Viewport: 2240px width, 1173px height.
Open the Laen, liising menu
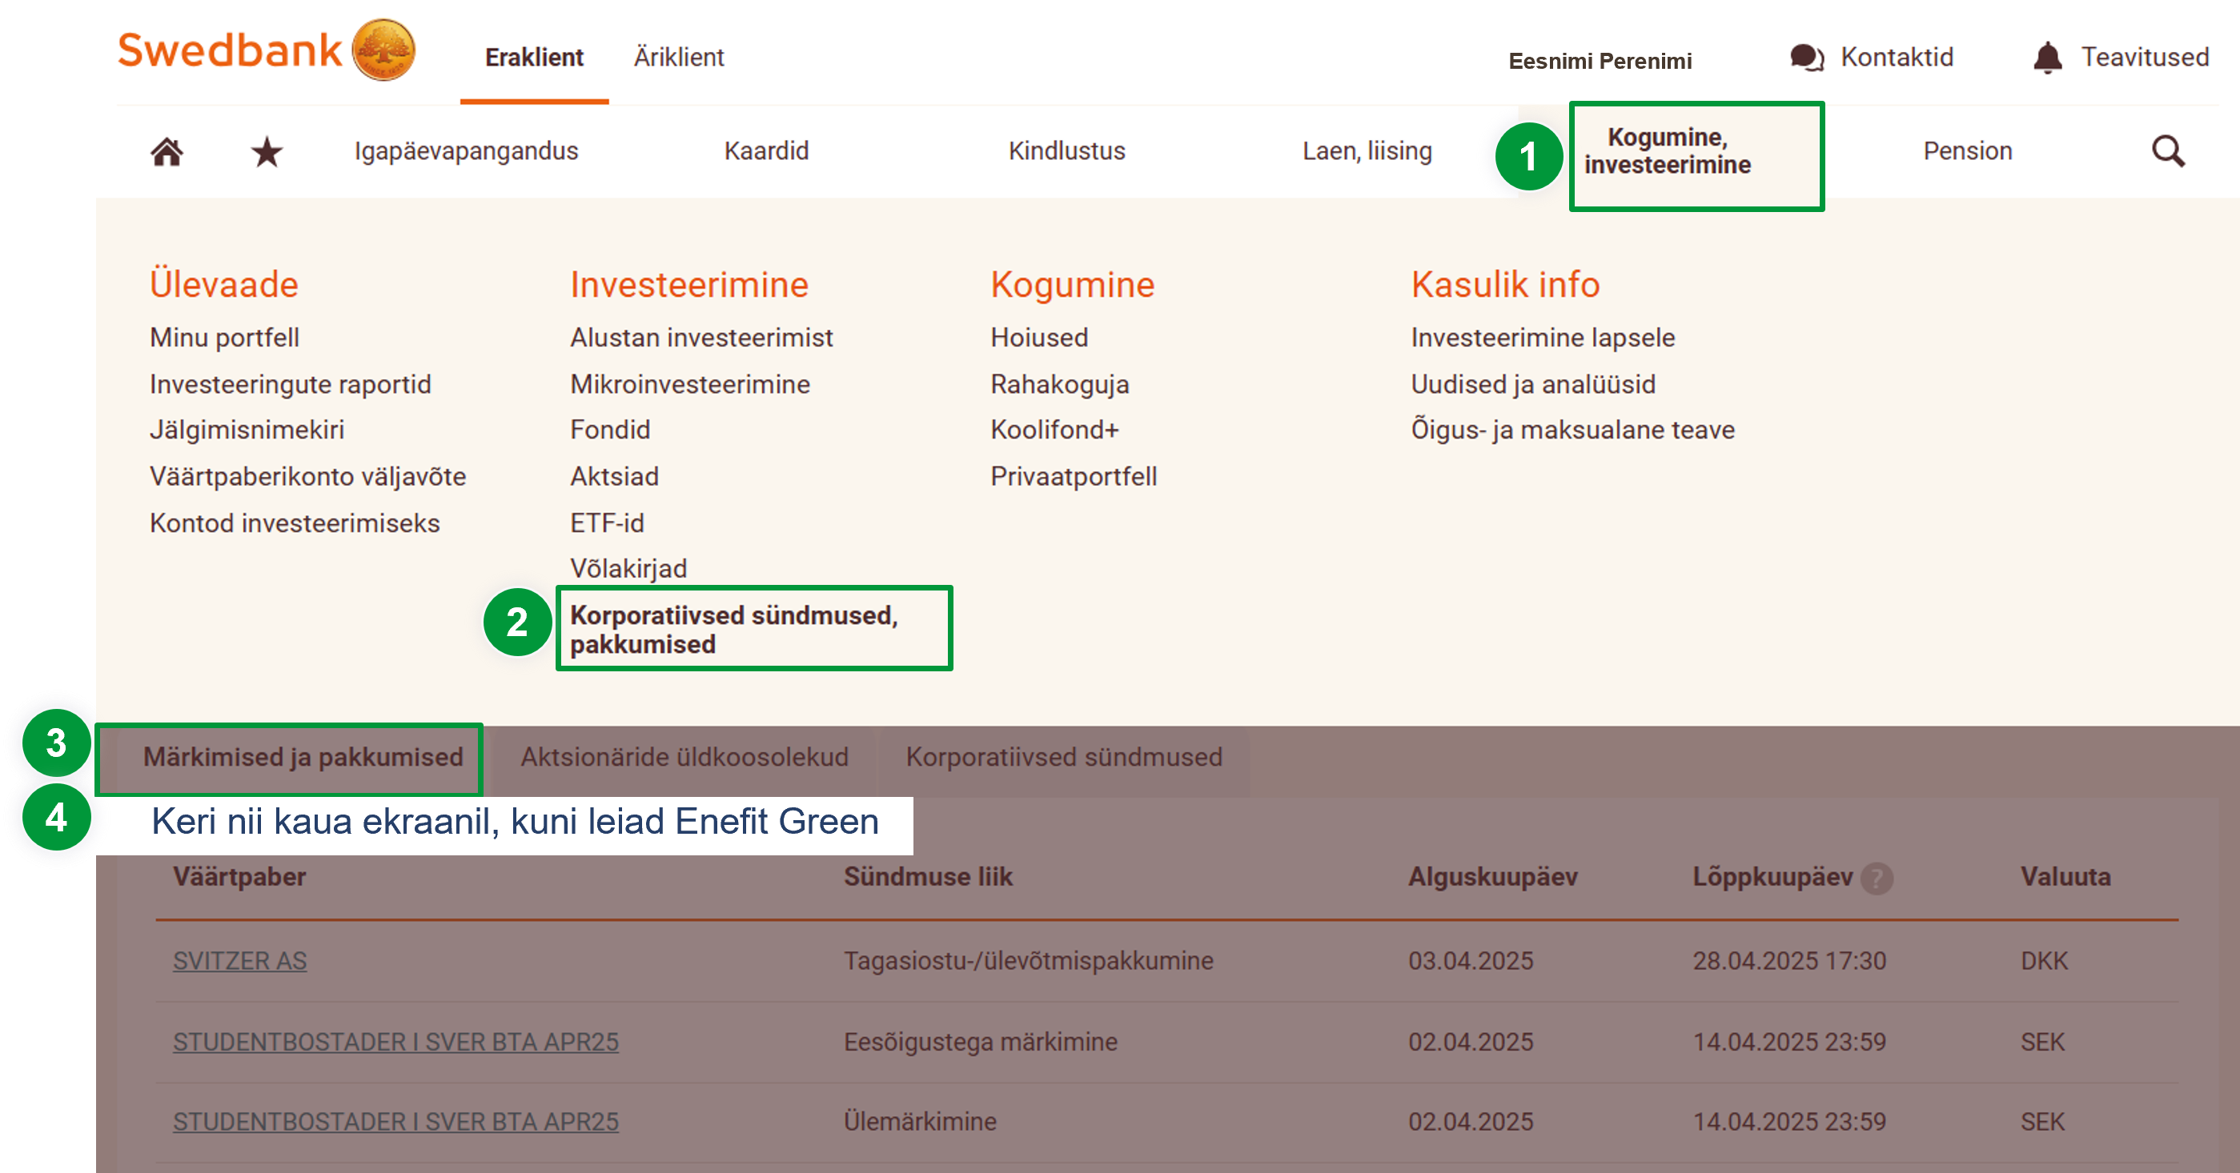1367,151
